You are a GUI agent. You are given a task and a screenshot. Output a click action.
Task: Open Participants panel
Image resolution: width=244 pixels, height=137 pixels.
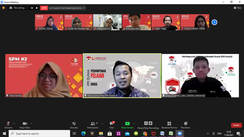[93, 125]
